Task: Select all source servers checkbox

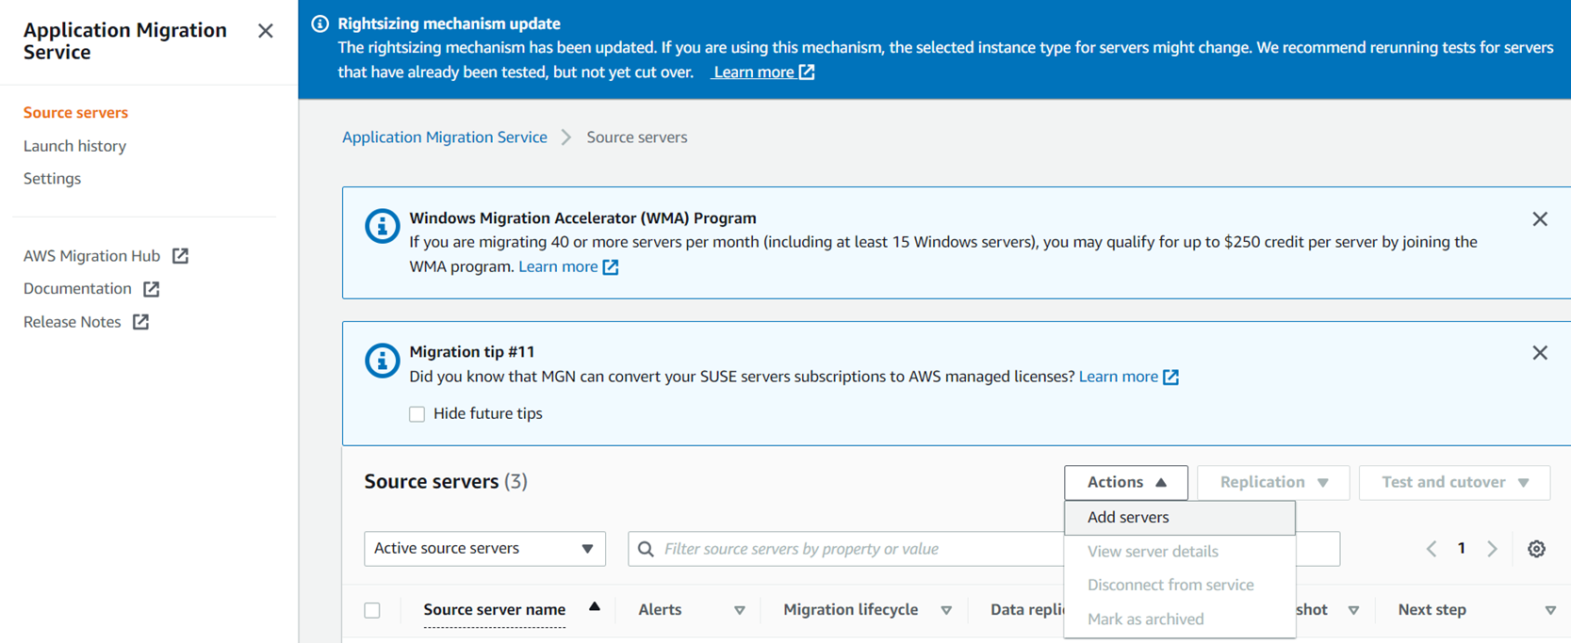Action: pyautogui.click(x=372, y=610)
